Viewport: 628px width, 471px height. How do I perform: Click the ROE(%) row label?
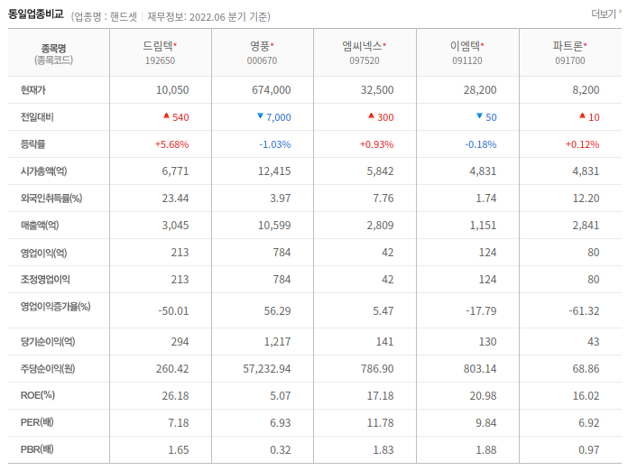tap(38, 396)
